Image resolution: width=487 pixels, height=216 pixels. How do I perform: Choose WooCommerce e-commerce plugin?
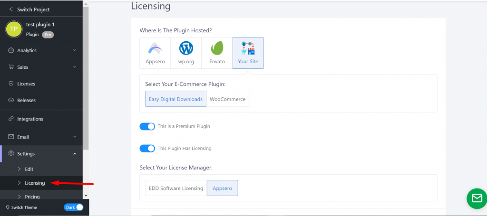pyautogui.click(x=228, y=99)
